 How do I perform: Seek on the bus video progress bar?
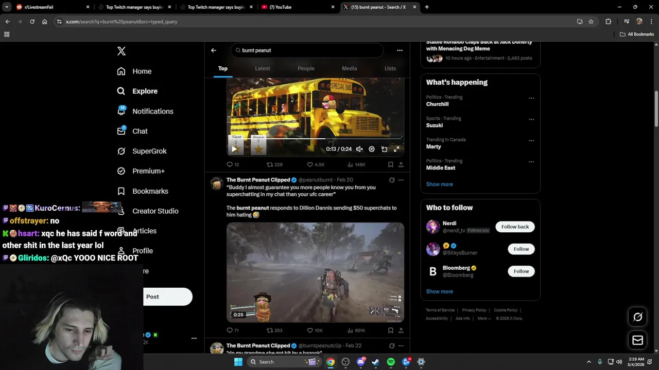[x=315, y=139]
